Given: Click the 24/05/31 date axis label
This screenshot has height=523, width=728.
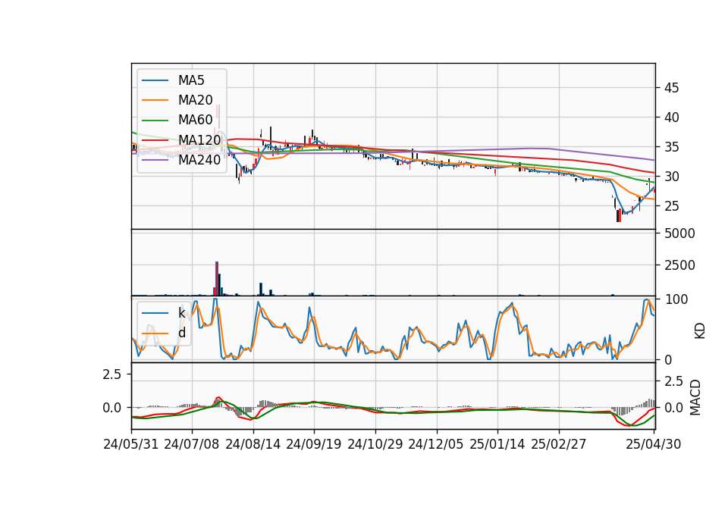Looking at the screenshot, I should (131, 444).
